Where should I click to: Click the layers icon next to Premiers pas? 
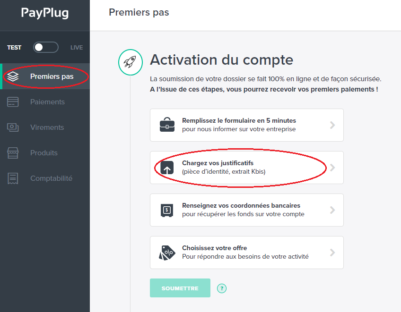tap(13, 76)
